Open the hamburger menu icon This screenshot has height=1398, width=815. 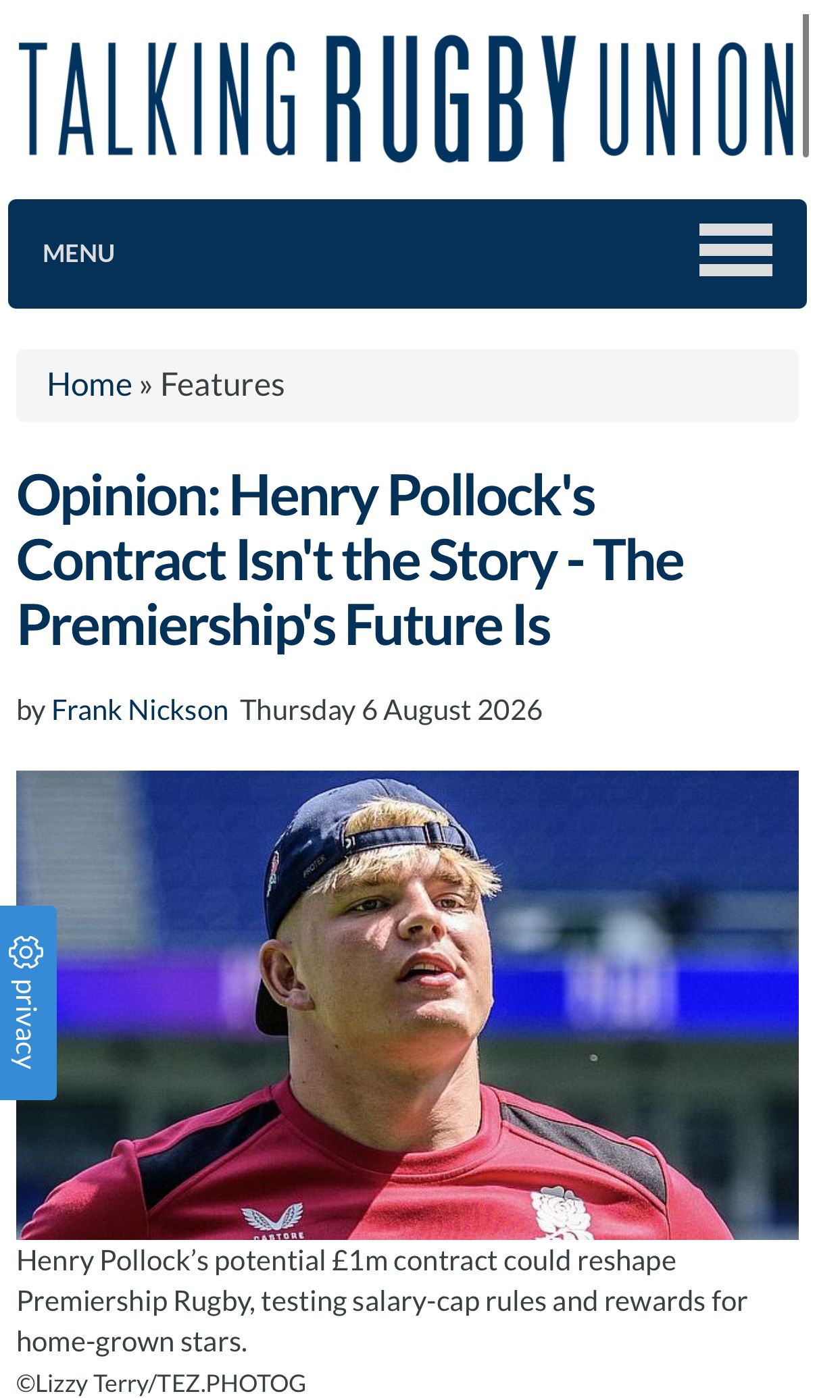point(735,250)
